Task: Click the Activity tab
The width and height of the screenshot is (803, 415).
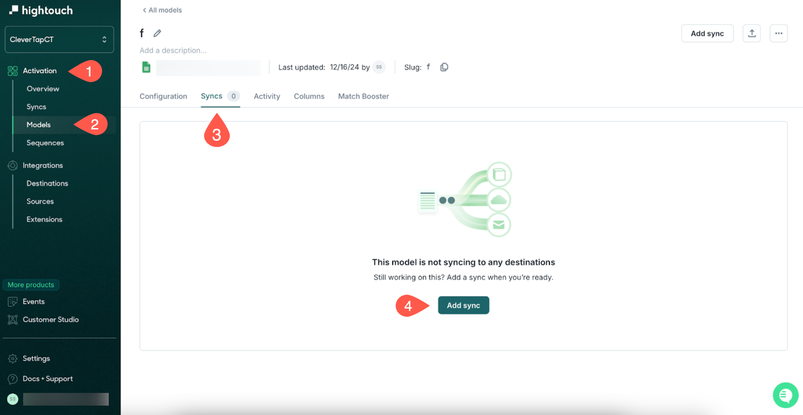Action: pyautogui.click(x=267, y=96)
